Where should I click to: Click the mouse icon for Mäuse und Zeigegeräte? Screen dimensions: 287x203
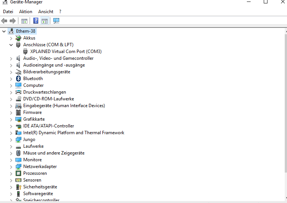tap(18, 153)
